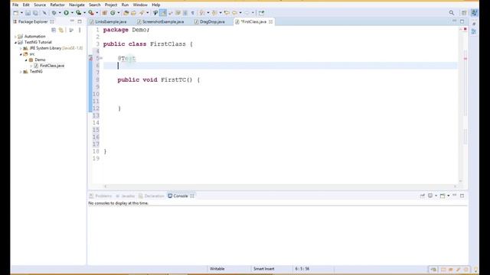This screenshot has width=490, height=275.
Task: Select the Java perspective icon
Action: click(475, 13)
